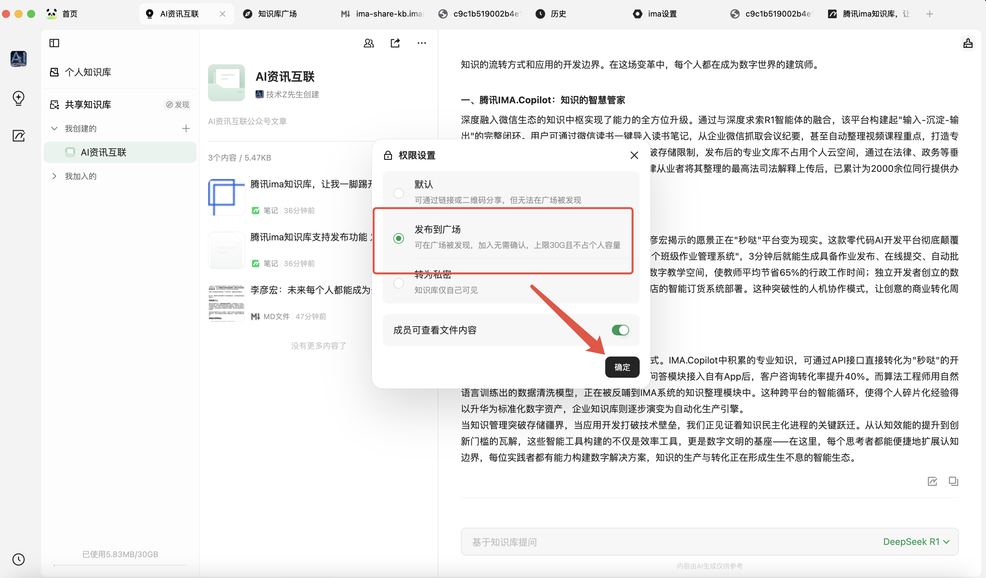Select the 默认 radio option
This screenshot has height=578, width=986.
point(398,193)
